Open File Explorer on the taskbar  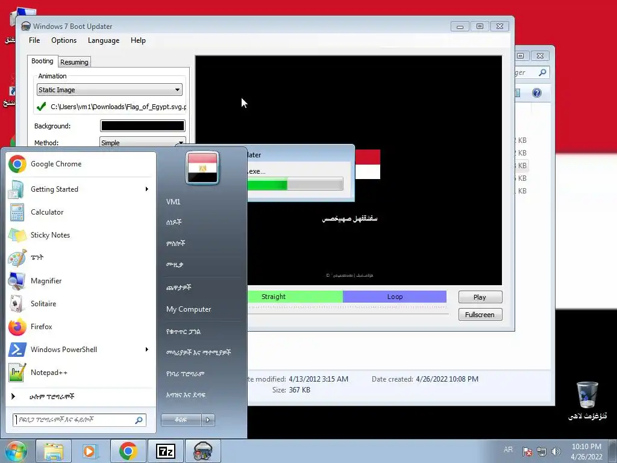click(54, 451)
